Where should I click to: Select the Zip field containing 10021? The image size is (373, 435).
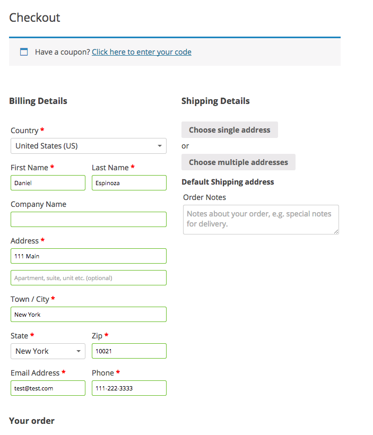[129, 351]
